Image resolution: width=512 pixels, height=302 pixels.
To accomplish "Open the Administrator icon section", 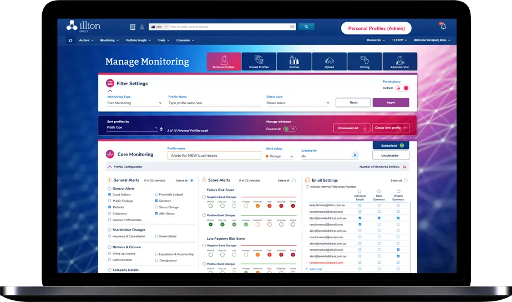I will pyautogui.click(x=399, y=62).
